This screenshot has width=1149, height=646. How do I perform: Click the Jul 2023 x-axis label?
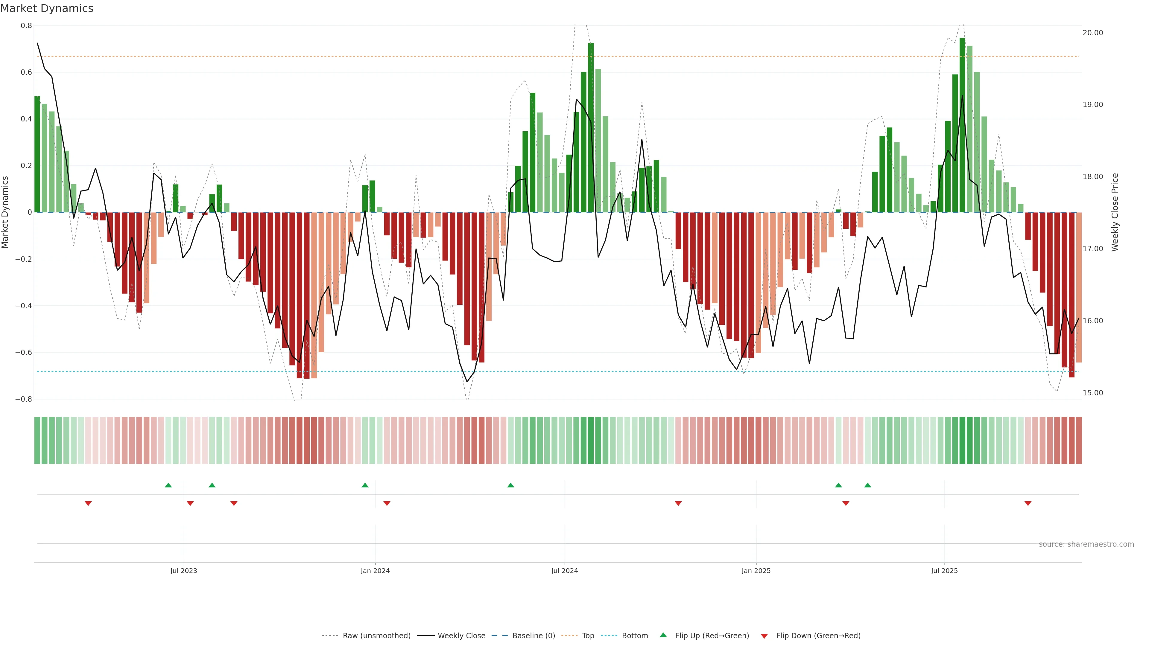pyautogui.click(x=183, y=571)
